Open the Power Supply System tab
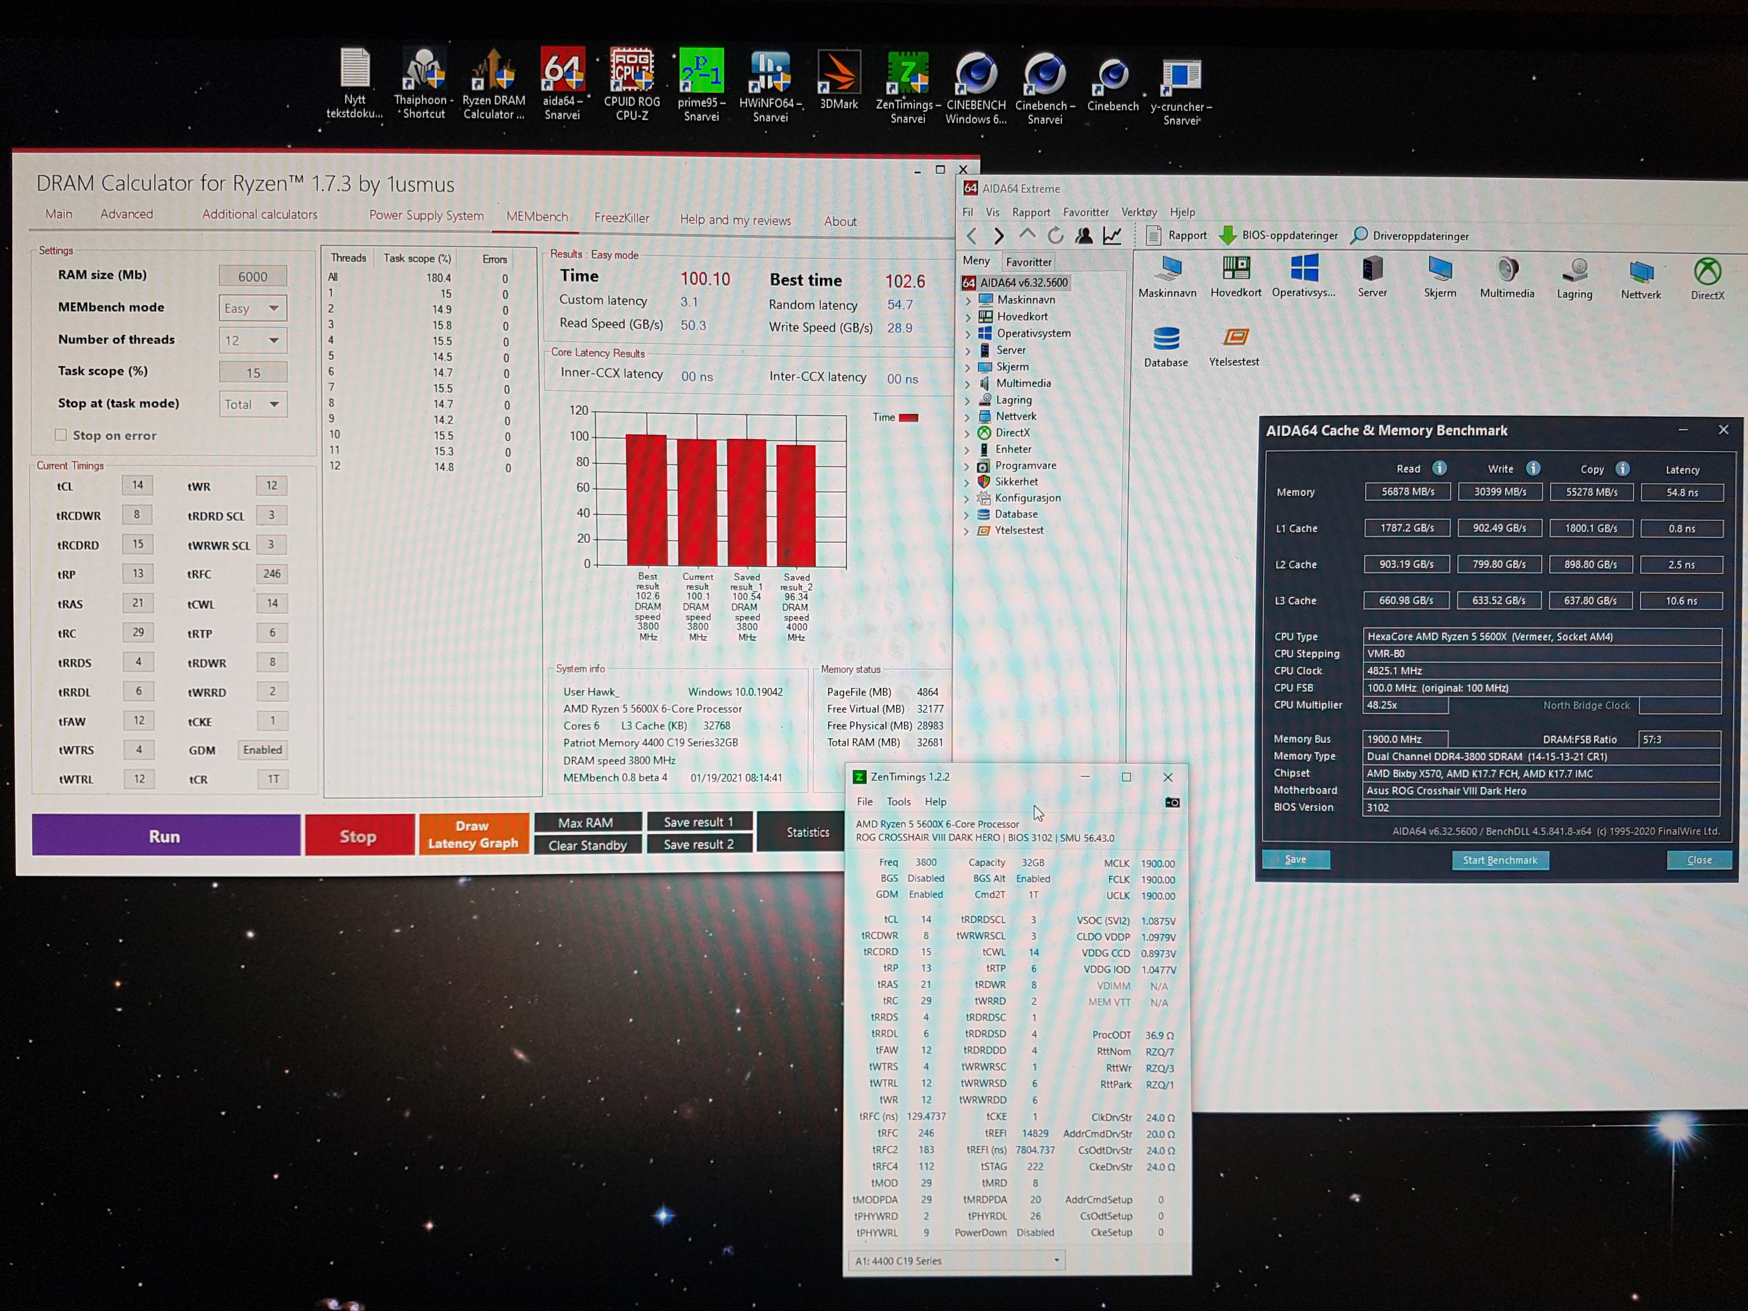1748x1311 pixels. 426,215
